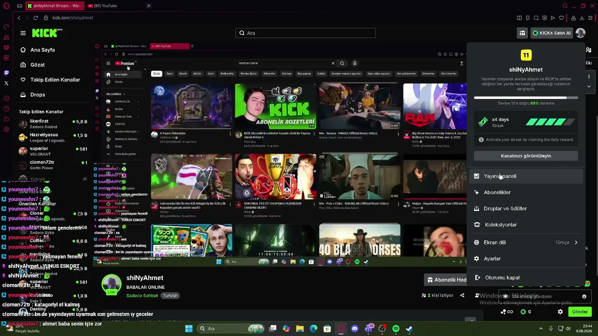Open Ayarlar from the profile menu

(526, 259)
